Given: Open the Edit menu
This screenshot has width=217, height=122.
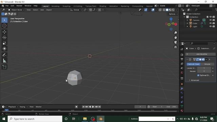Looking at the screenshot, I should (13, 6).
